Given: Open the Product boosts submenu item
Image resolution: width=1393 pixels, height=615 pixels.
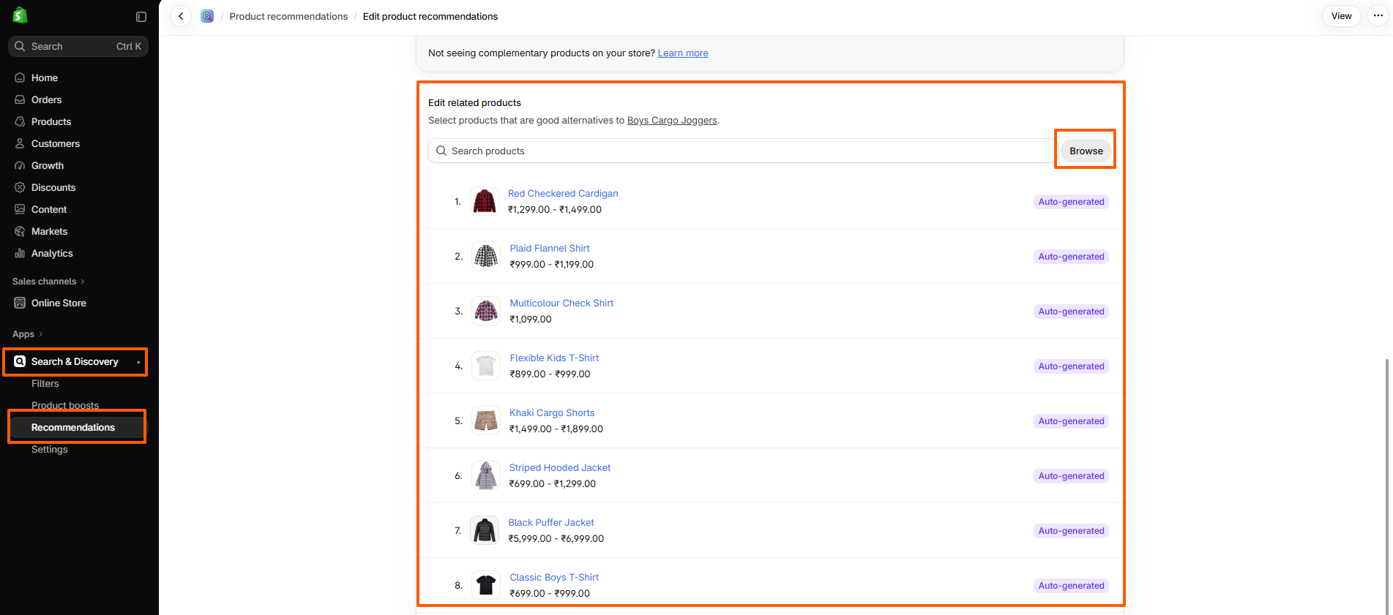Looking at the screenshot, I should pyautogui.click(x=65, y=405).
